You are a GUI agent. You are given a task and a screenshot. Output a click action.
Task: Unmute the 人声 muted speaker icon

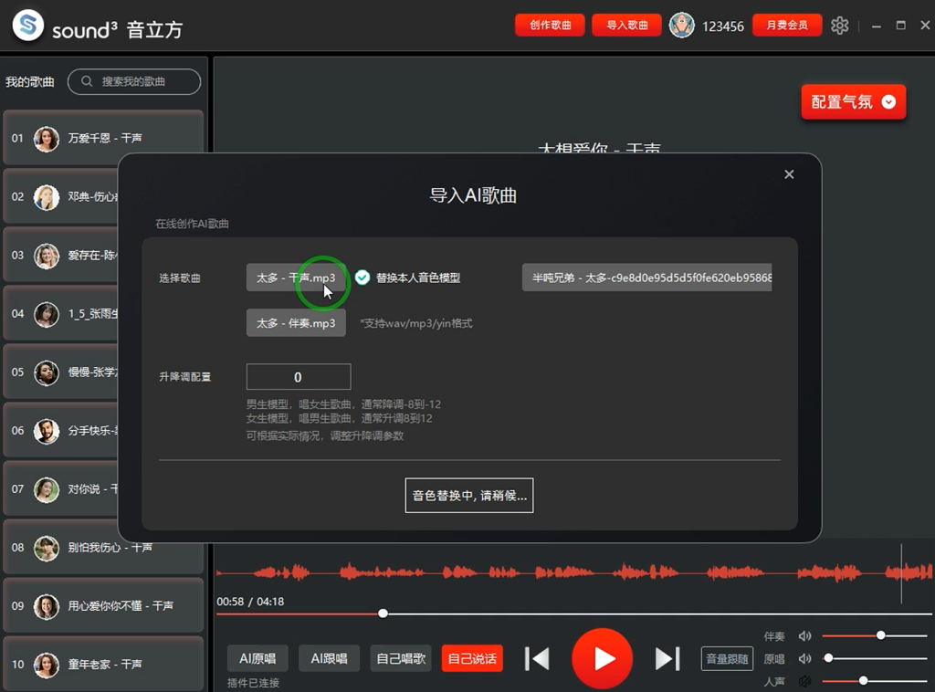tap(804, 680)
